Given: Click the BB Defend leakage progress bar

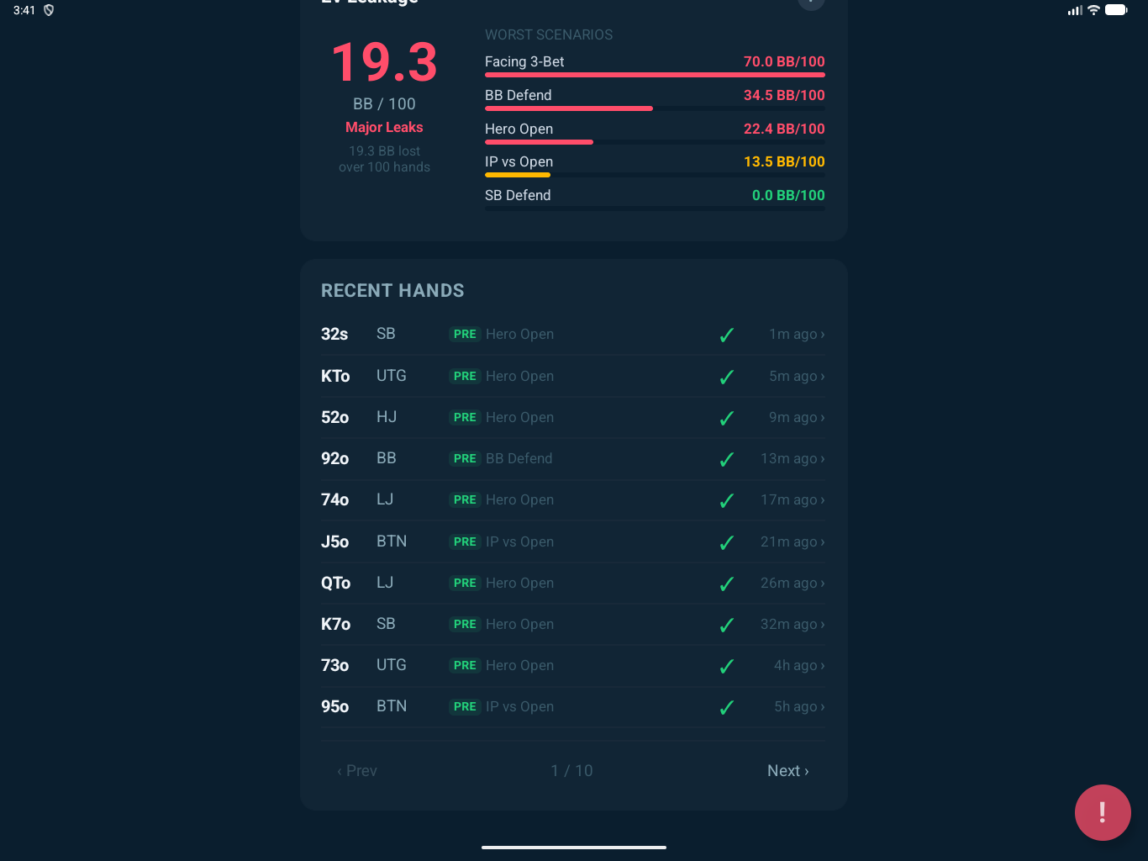Looking at the screenshot, I should pos(654,108).
